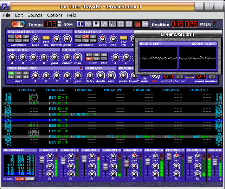
Task: Click the dotted pattern icon after fx
Action: [x=112, y=24]
